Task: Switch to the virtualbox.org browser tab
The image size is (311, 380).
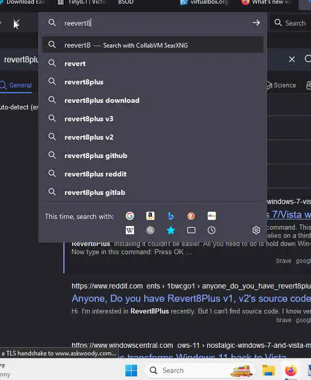Action: point(205,2)
